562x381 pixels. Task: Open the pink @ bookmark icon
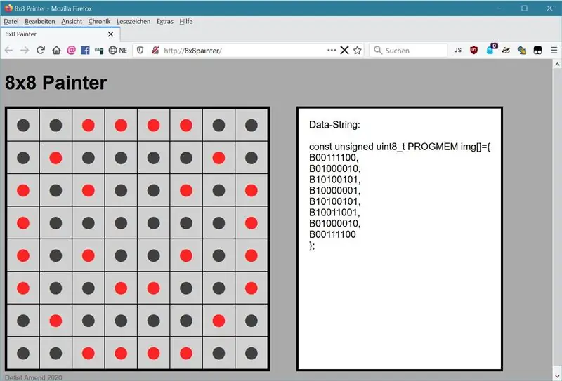(x=72, y=50)
